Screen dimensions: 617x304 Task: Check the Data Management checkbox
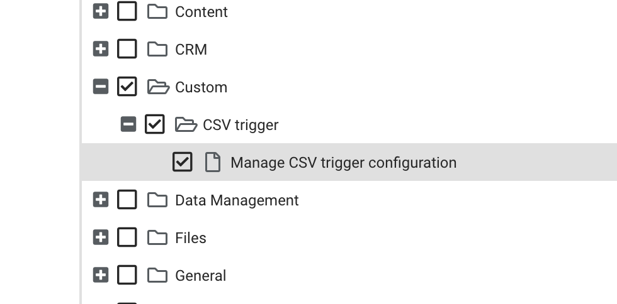[x=127, y=200]
